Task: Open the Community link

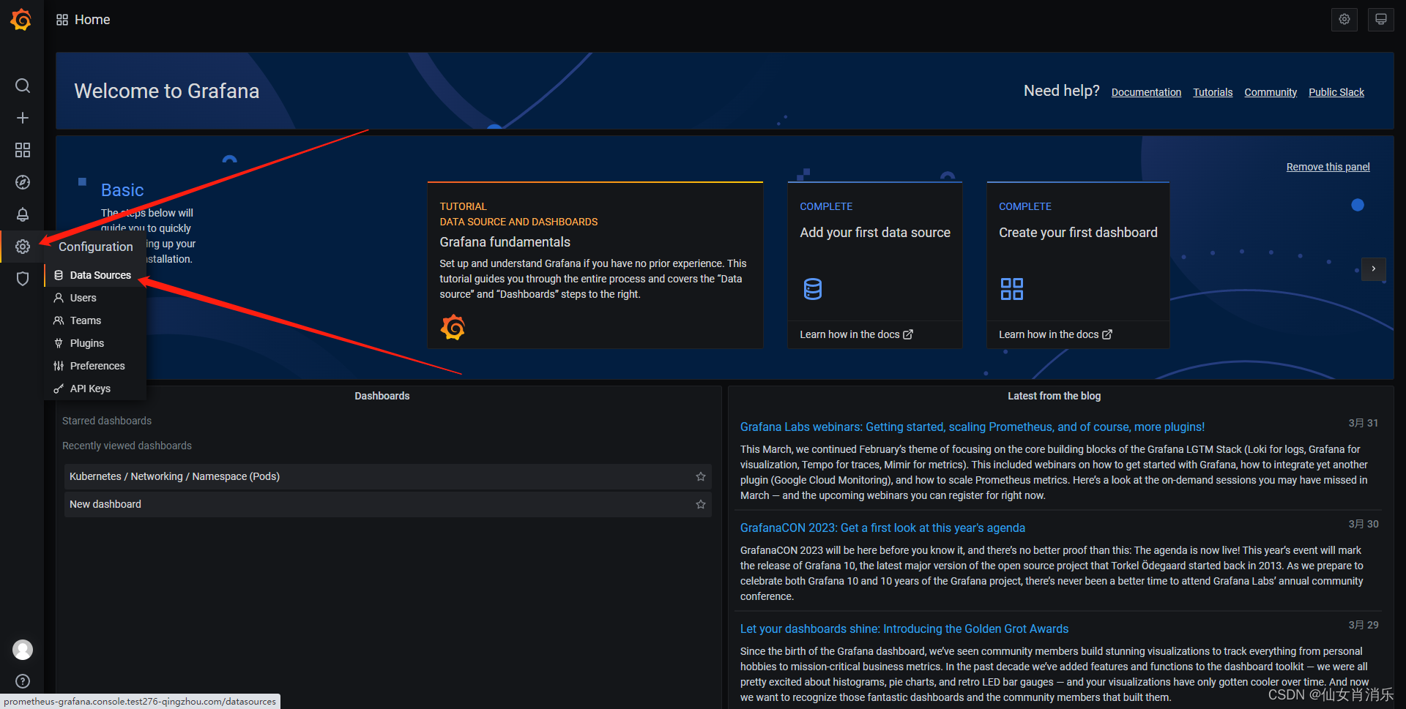Action: point(1271,92)
